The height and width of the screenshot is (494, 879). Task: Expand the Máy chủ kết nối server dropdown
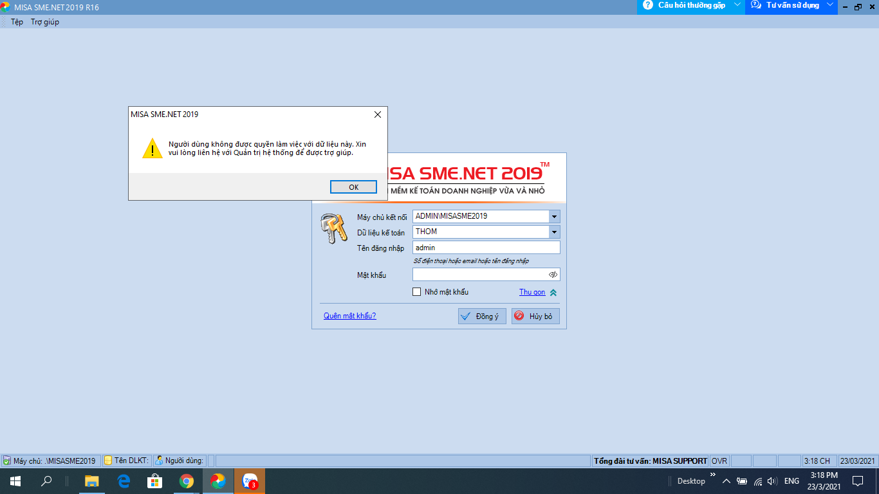(x=555, y=216)
